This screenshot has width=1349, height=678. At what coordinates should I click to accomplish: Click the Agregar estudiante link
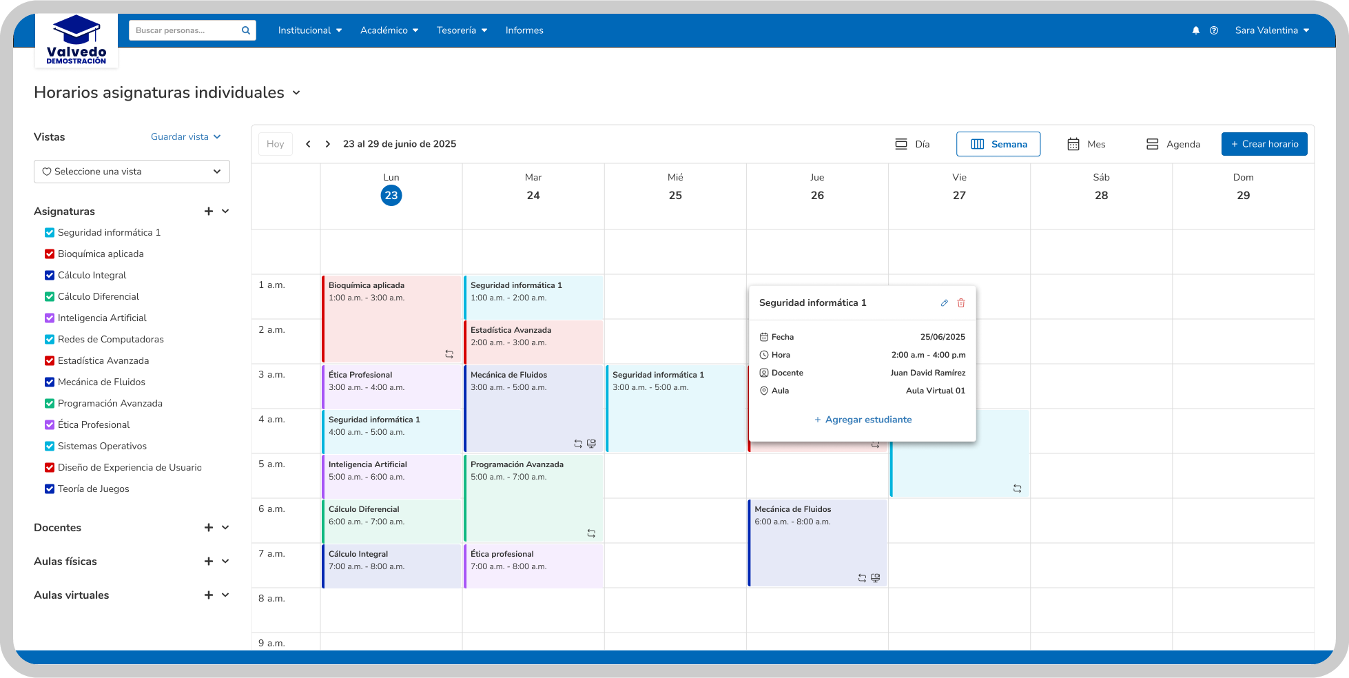pyautogui.click(x=863, y=420)
